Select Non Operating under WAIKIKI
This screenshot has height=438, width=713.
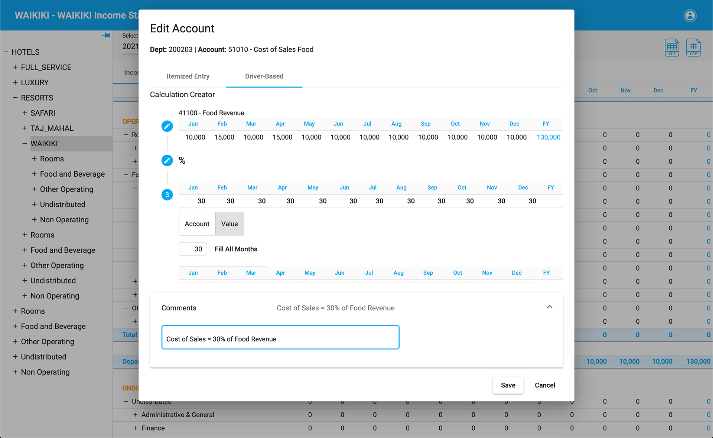point(64,219)
